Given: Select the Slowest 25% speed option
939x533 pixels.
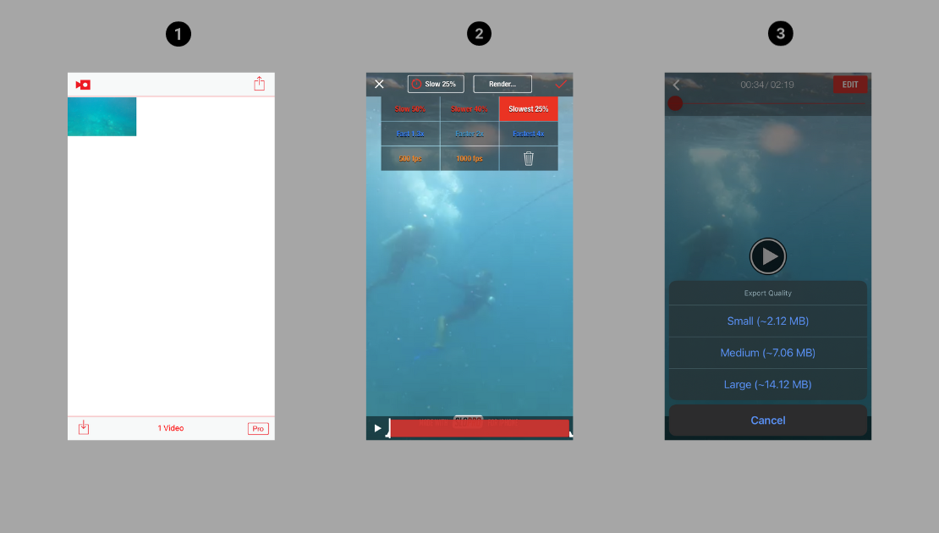Looking at the screenshot, I should pyautogui.click(x=529, y=109).
